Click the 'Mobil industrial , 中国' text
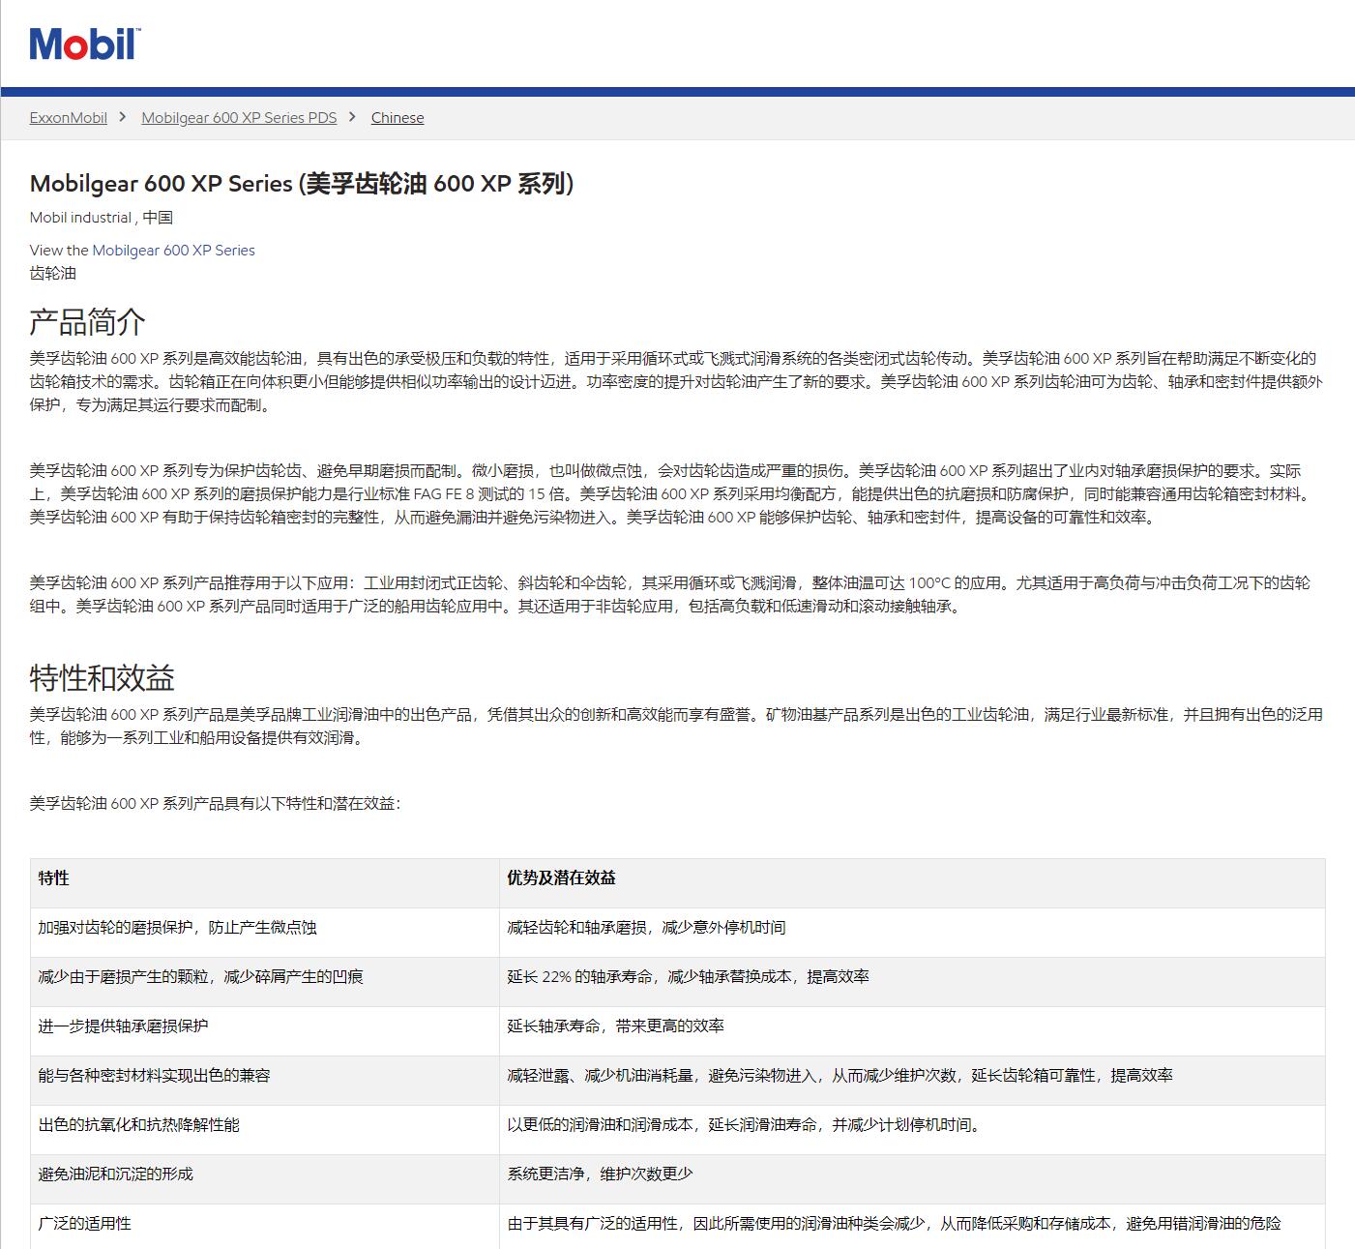 (x=102, y=218)
